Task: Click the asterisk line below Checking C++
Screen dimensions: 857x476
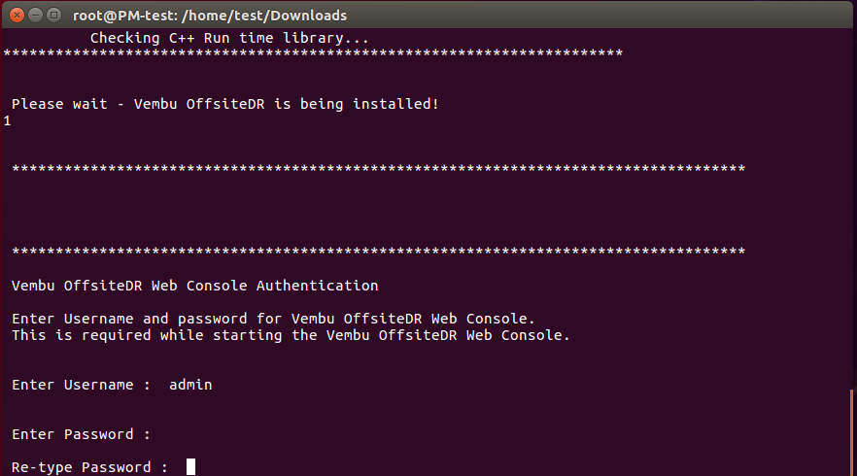Action: [x=313, y=53]
